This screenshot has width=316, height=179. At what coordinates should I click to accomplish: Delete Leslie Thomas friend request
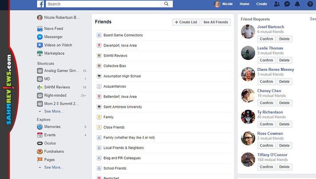pyautogui.click(x=284, y=60)
